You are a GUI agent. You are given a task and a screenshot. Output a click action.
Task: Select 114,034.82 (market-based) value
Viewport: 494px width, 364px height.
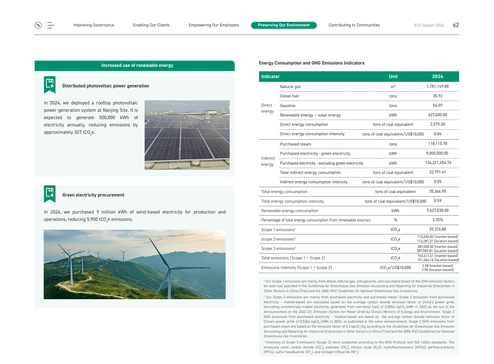tap(438, 237)
